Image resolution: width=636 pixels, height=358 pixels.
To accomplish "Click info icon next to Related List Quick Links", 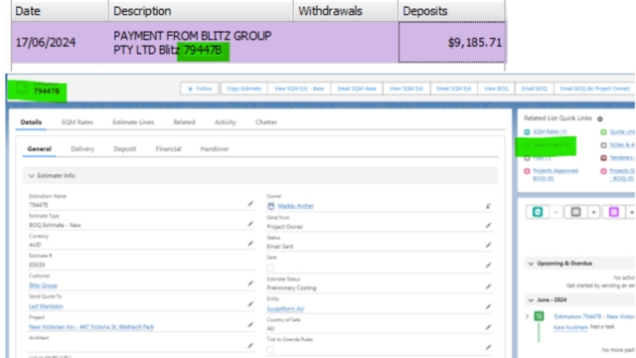I will (600, 119).
